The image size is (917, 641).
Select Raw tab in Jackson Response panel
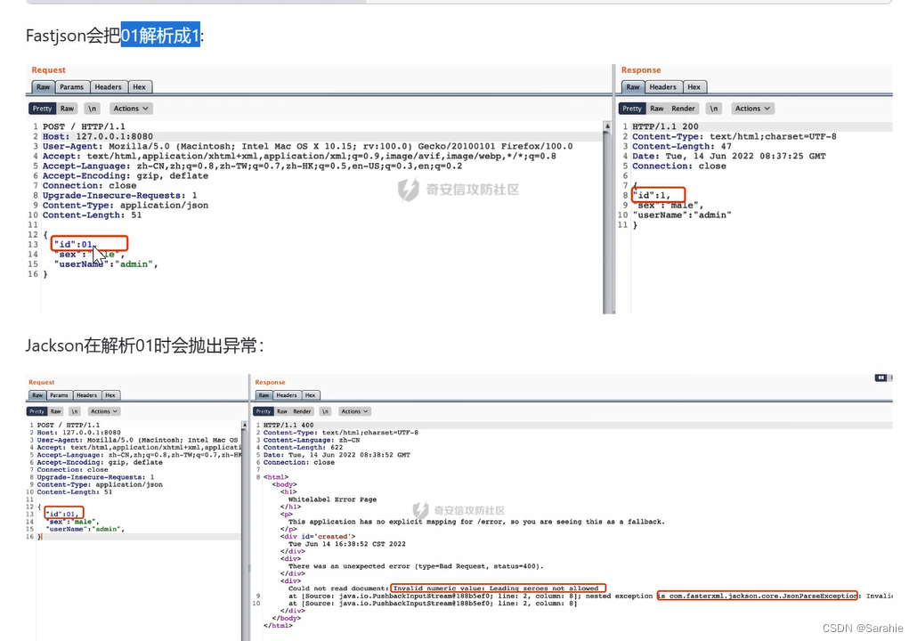264,395
